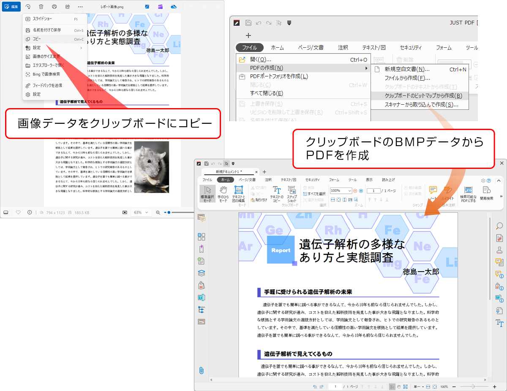The image size is (507, 391).
Task: Select the 手のひらモード hand tool
Action: click(223, 193)
